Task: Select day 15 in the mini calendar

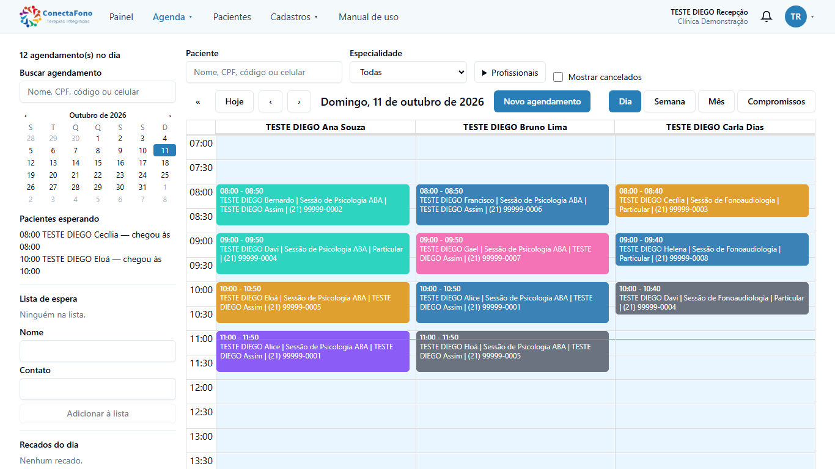Action: [x=98, y=162]
